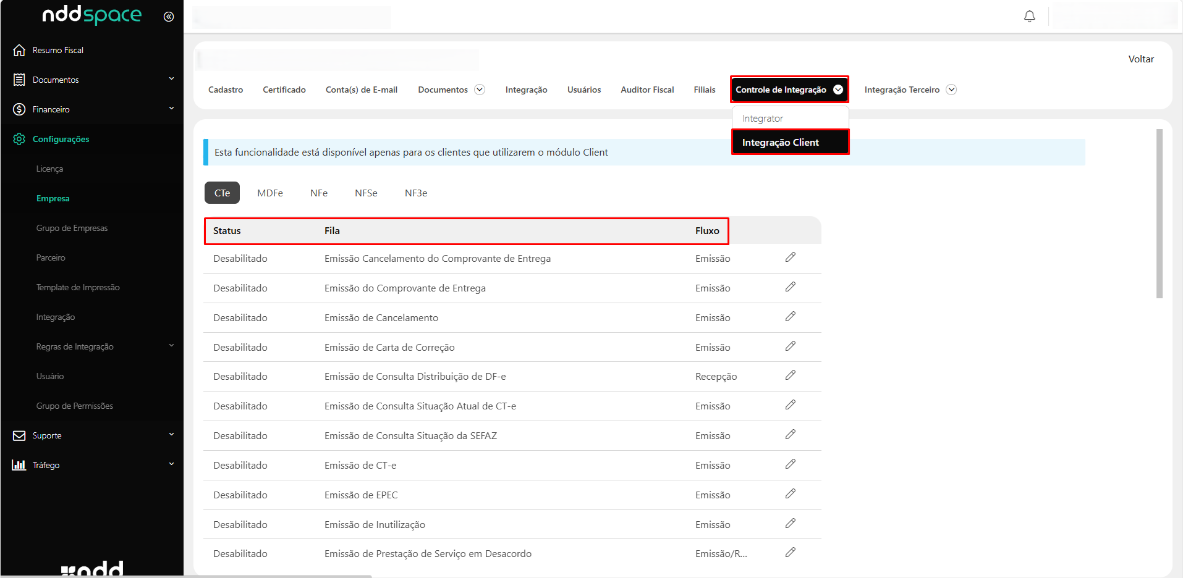The width and height of the screenshot is (1183, 578).
Task: Expand the Documentos sidebar menu
Action: (171, 79)
